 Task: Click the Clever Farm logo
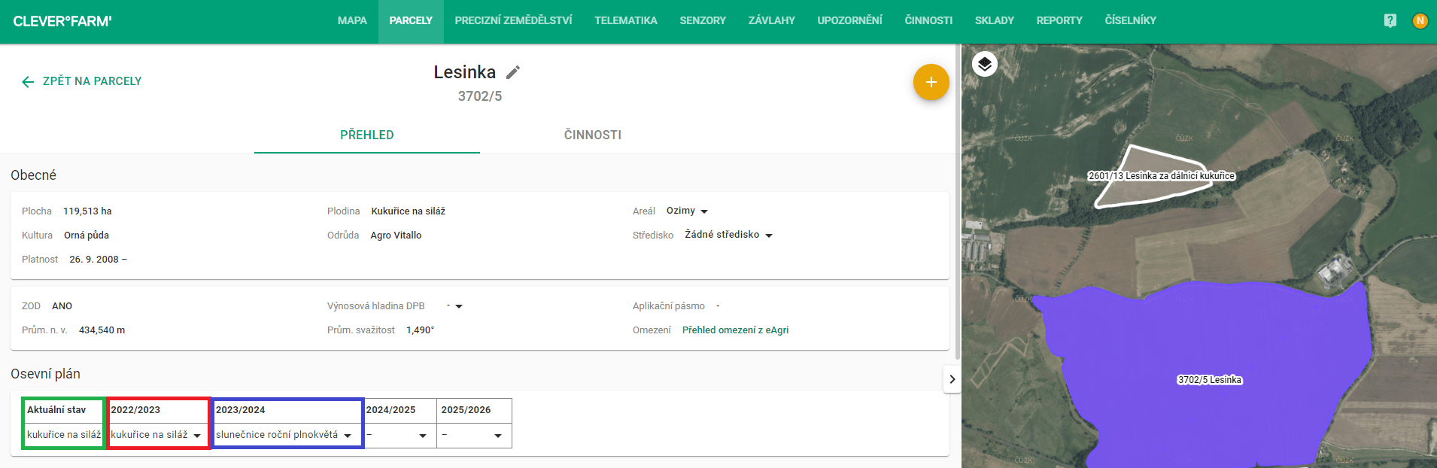tap(62, 21)
